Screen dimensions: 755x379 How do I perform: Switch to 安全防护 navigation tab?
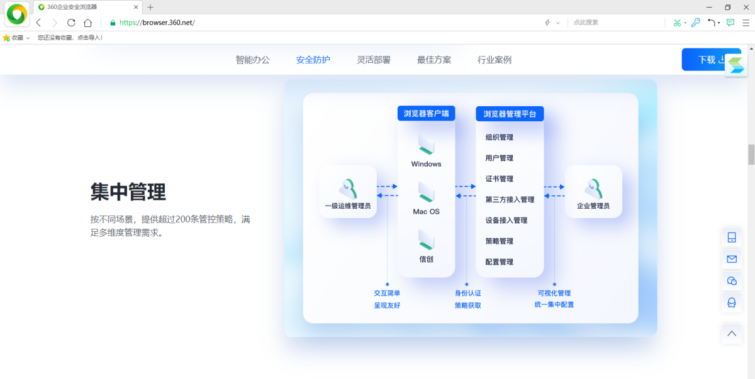coord(313,60)
